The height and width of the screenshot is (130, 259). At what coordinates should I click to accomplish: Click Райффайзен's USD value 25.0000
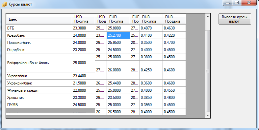pyautogui.click(x=83, y=63)
